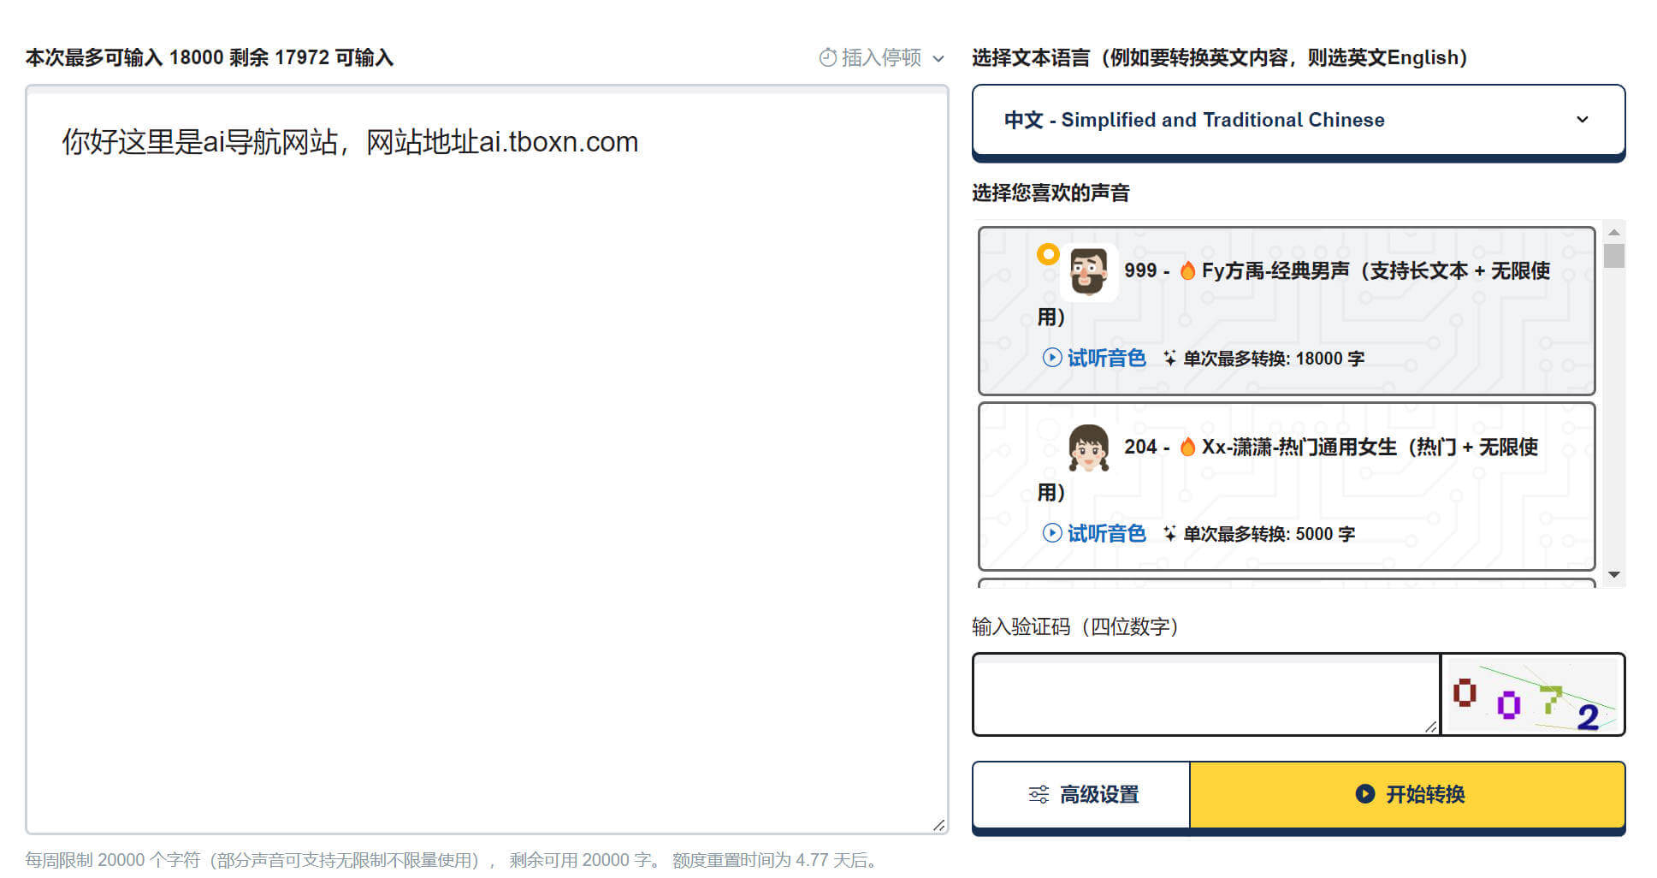
Task: Click the girl avatar for voice 204
Action: [x=1088, y=448]
